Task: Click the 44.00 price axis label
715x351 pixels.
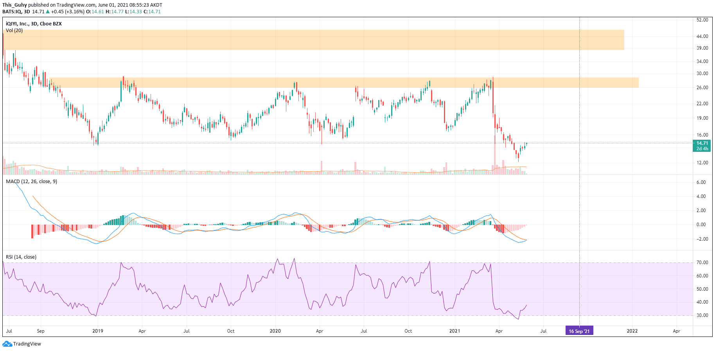Action: click(x=702, y=36)
